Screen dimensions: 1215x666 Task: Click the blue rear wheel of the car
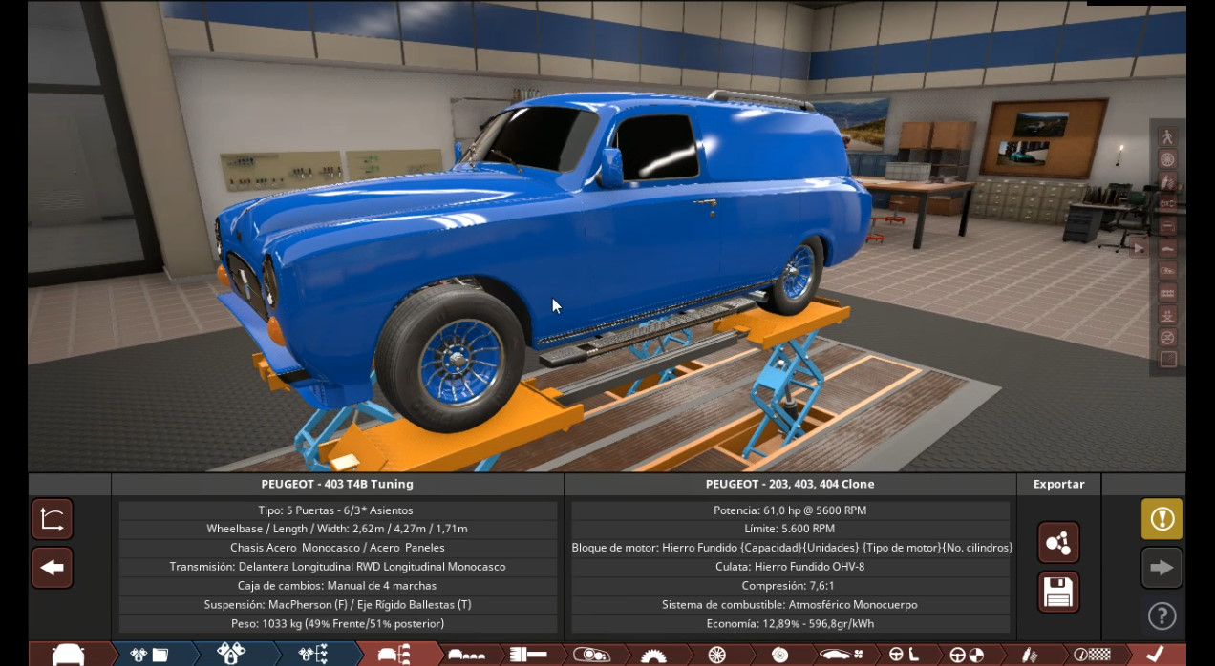[x=794, y=274]
